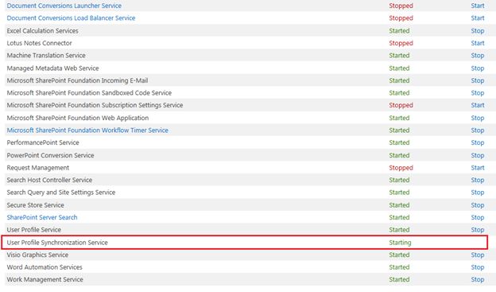Stop the Workflow Timer Service
Screen dimensions: 496x292
(478, 130)
